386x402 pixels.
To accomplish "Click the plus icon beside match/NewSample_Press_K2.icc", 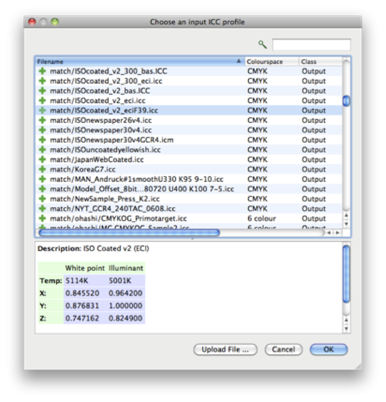I will pyautogui.click(x=42, y=198).
